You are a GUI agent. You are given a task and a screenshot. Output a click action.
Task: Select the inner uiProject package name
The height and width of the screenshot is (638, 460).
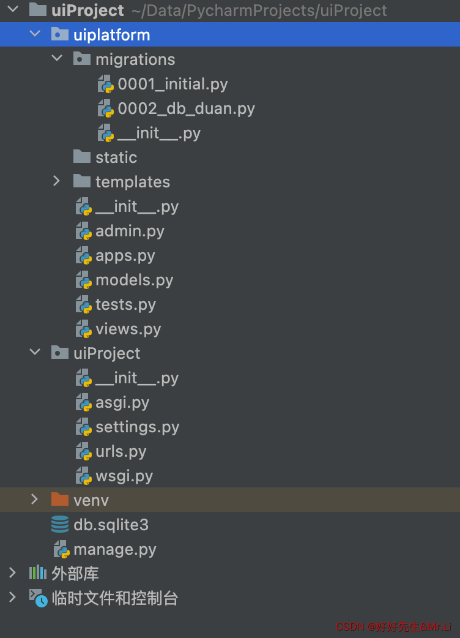click(107, 353)
